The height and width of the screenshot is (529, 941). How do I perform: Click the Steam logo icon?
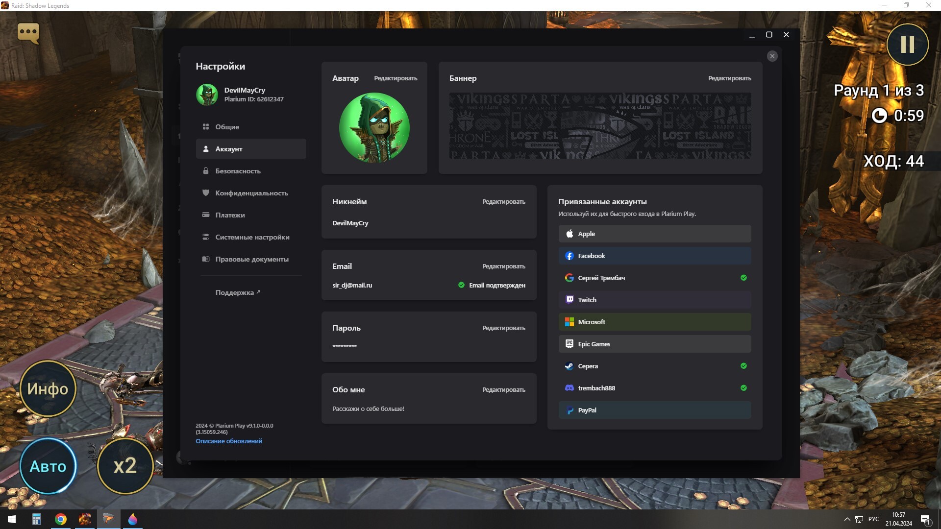pos(570,366)
